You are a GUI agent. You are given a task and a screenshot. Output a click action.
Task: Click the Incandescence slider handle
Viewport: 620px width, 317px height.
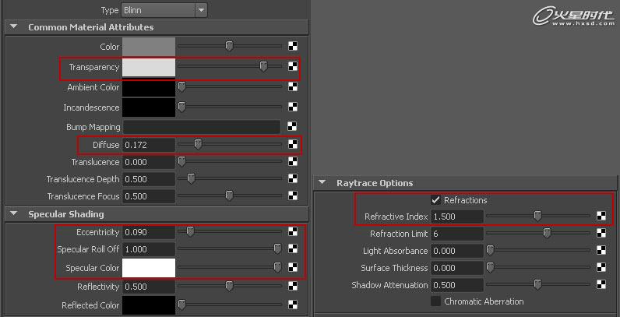point(181,107)
